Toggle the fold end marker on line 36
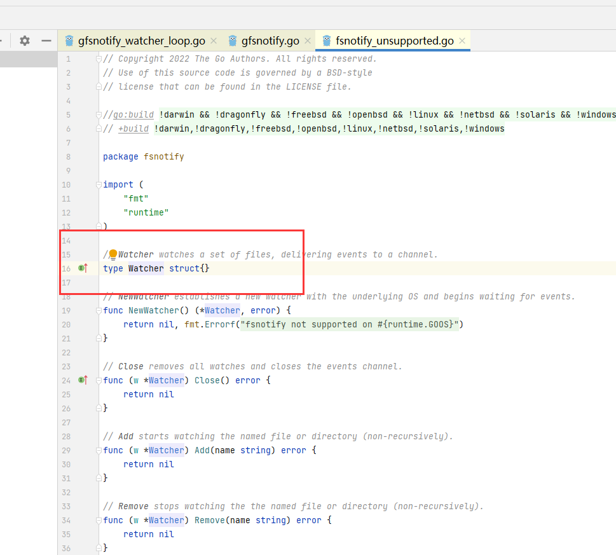This screenshot has width=616, height=555. click(99, 548)
